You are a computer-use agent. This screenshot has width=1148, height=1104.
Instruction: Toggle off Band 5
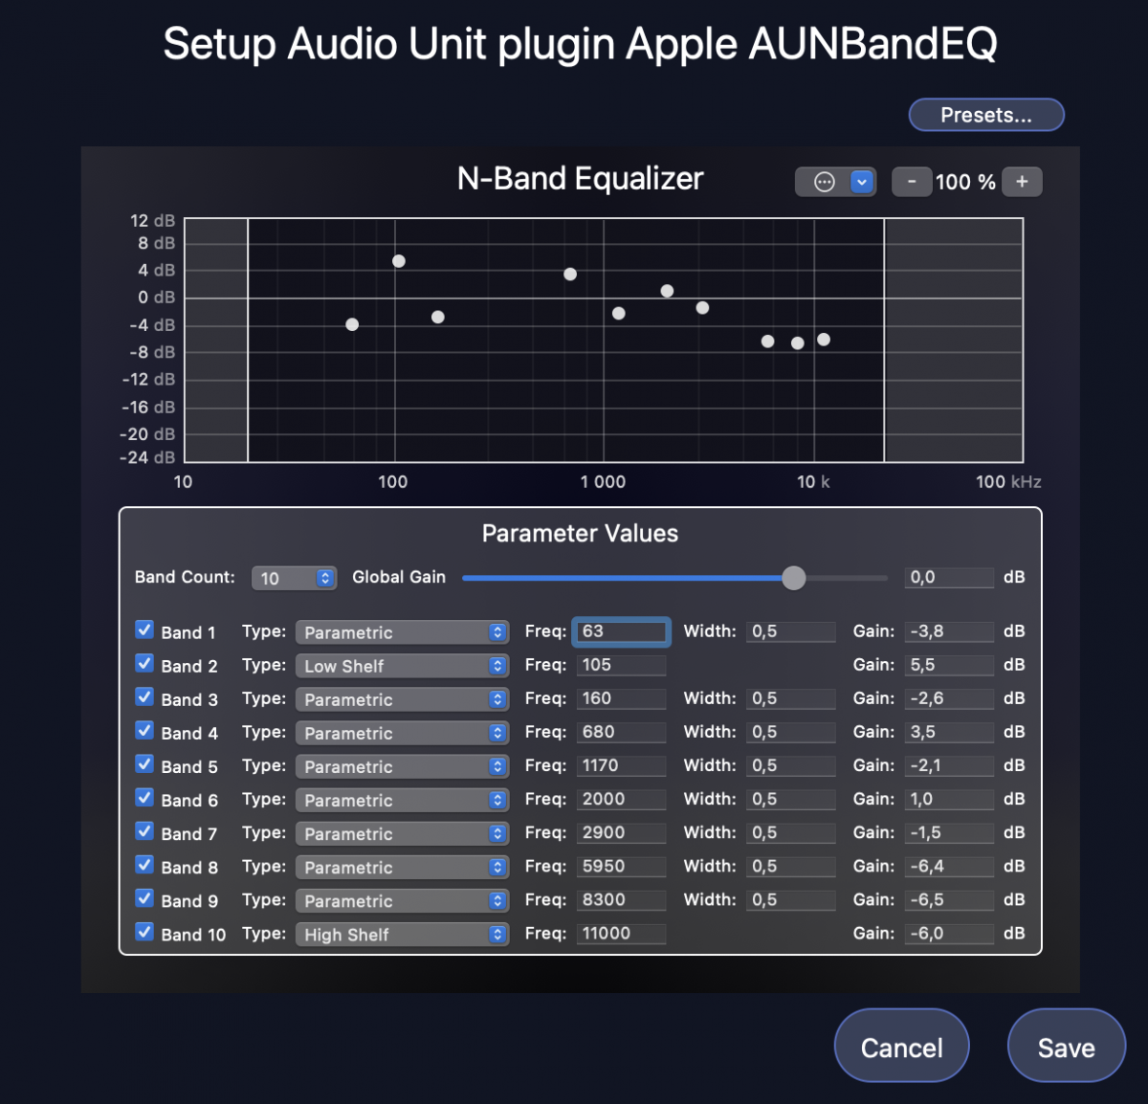(x=144, y=763)
